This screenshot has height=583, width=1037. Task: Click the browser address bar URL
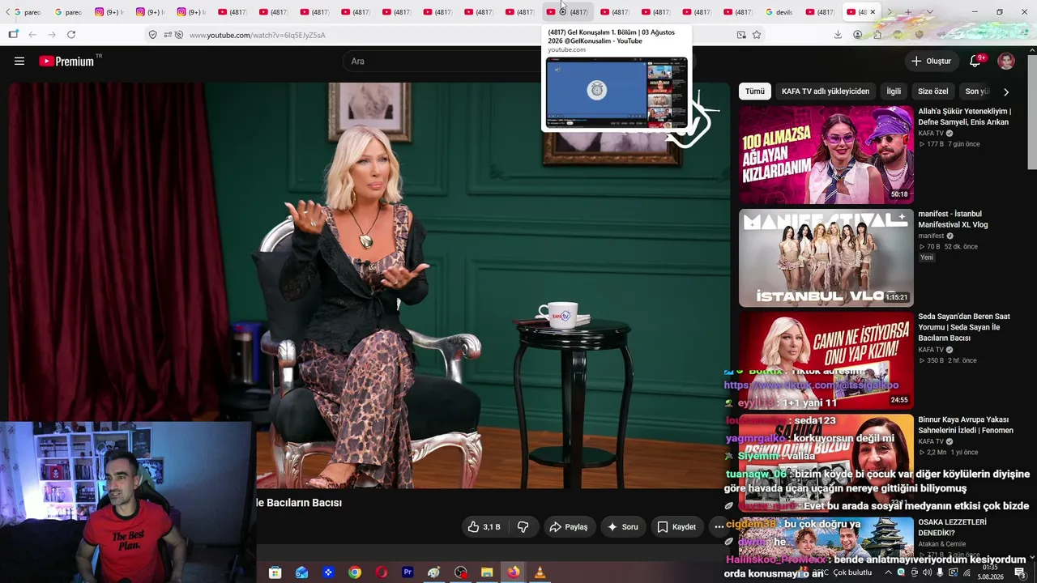tap(258, 35)
